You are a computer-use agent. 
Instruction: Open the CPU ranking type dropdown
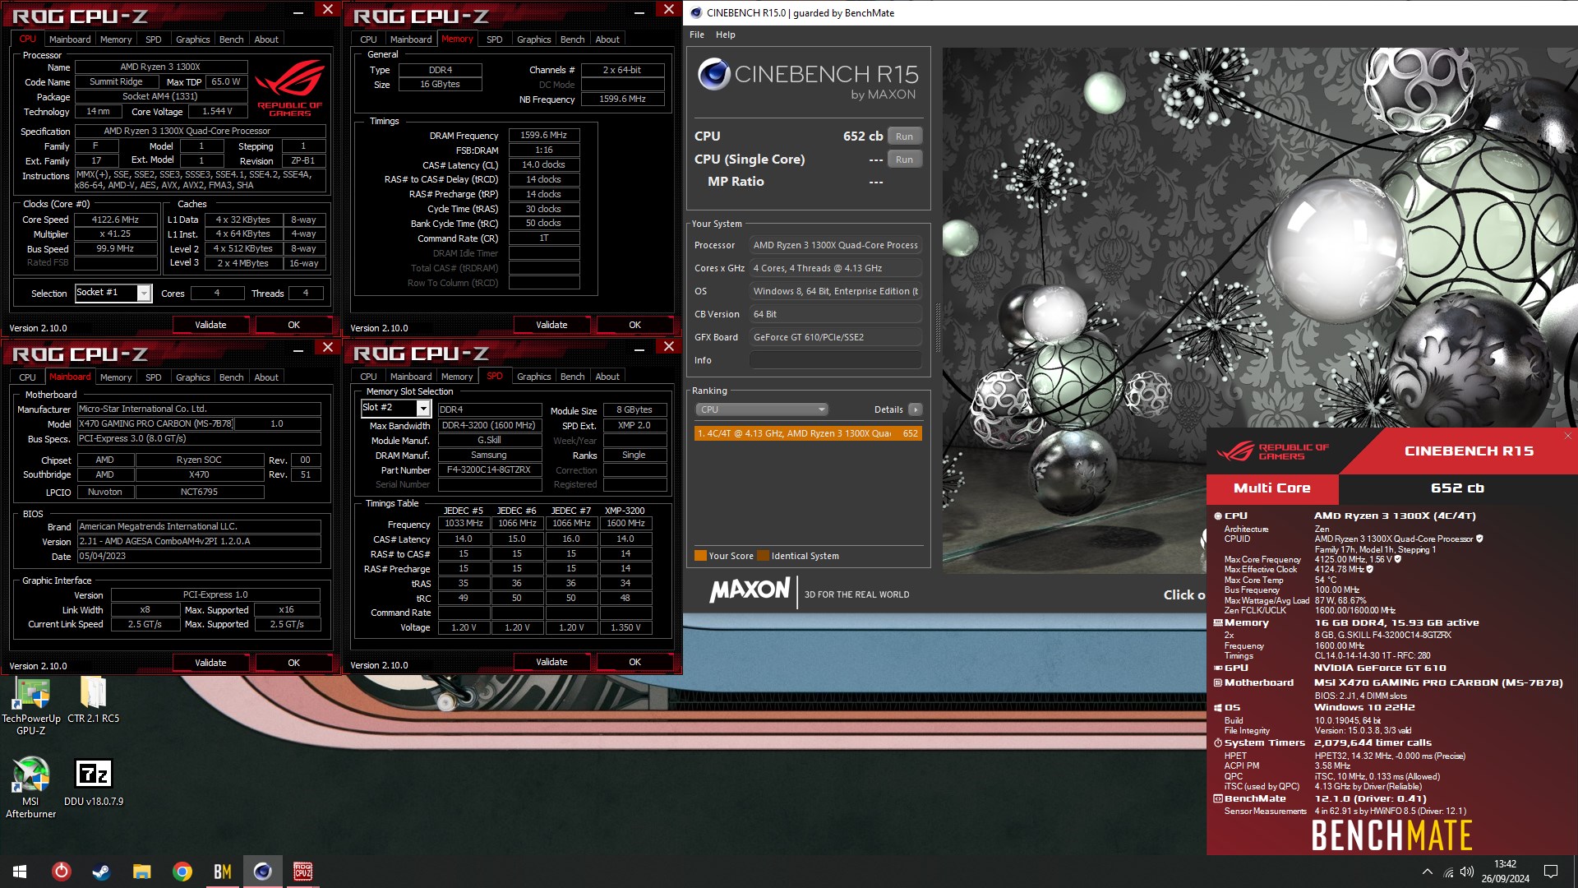tap(761, 409)
